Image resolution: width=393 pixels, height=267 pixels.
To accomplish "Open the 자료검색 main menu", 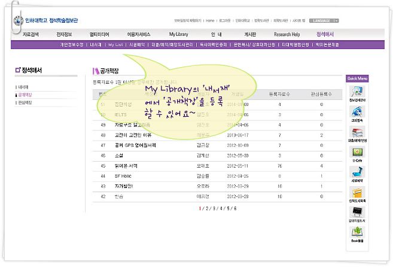I will 31,34.
